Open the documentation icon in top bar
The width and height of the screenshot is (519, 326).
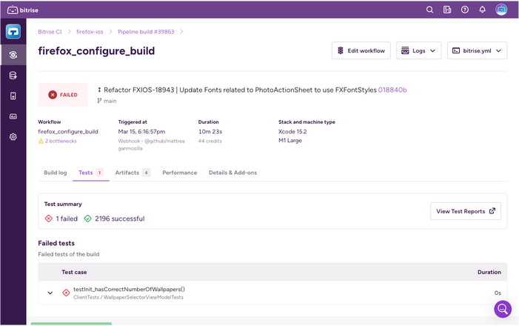pos(447,10)
